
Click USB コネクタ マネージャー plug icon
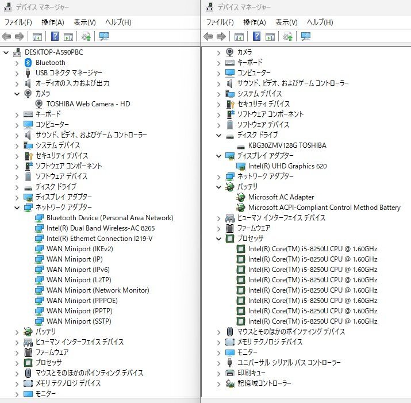pyautogui.click(x=28, y=73)
